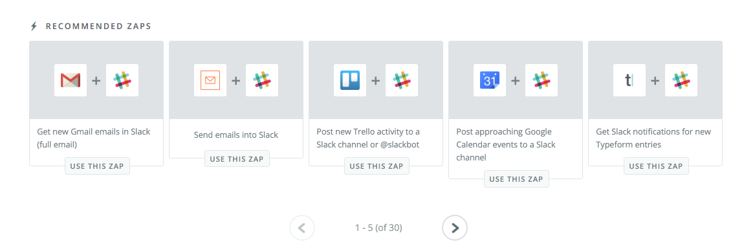The image size is (755, 251).
Task: Click the Google Calendar 31 icon
Action: click(x=489, y=80)
